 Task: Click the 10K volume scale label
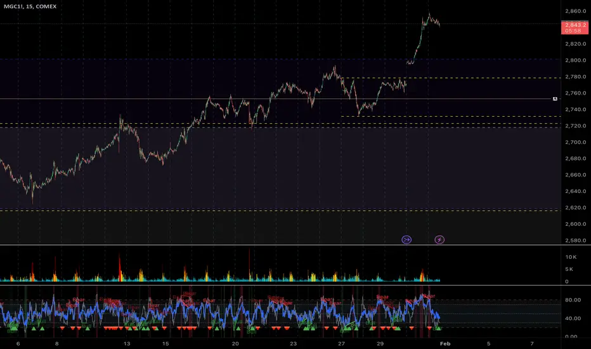[571, 257]
